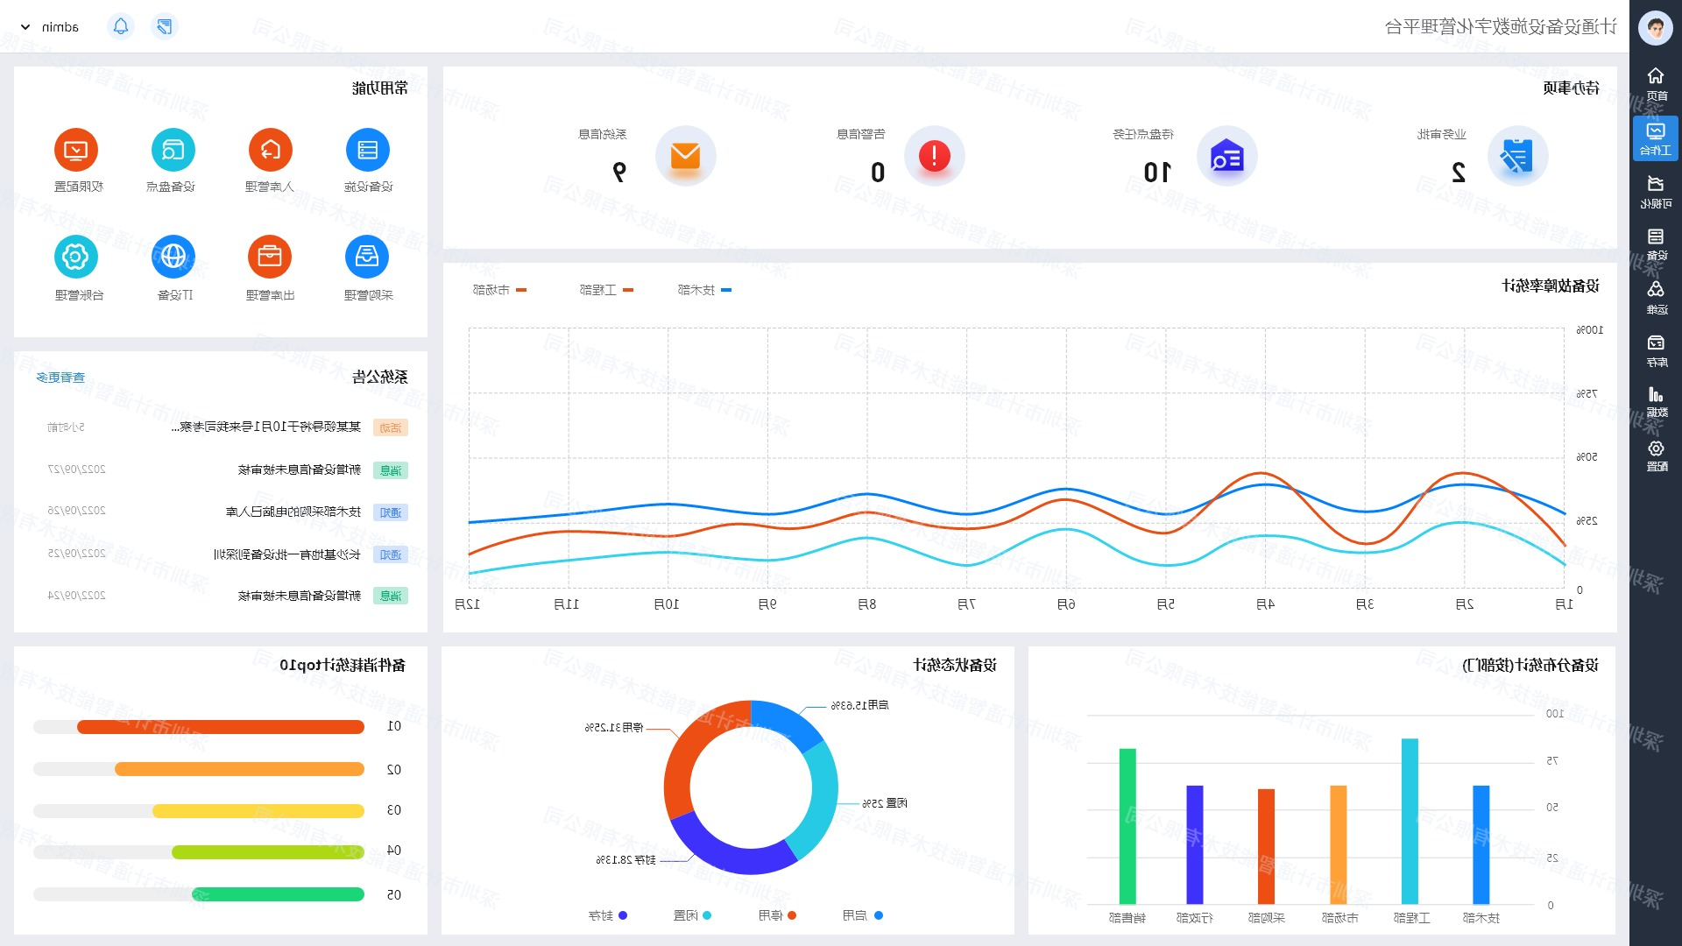Open 设备盘点 shortcut icon

173,151
